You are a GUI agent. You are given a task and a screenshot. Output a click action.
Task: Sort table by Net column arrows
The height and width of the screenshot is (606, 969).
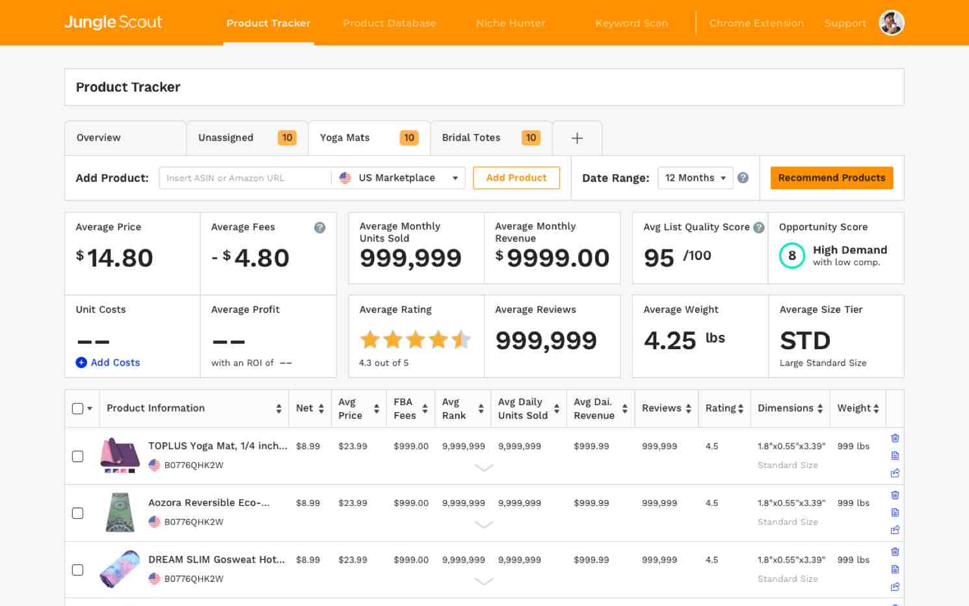(x=321, y=408)
